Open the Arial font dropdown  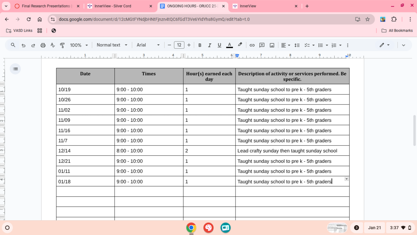(x=148, y=45)
